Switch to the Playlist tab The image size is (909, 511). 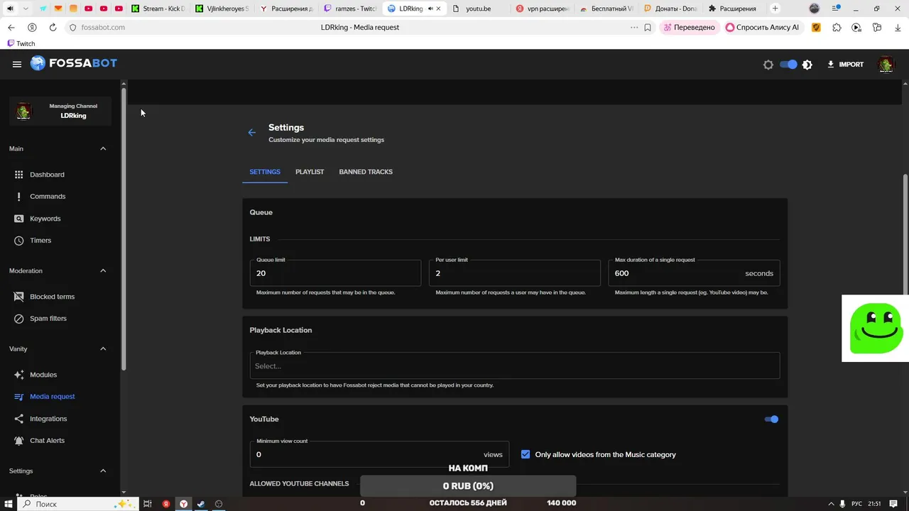pos(310,172)
